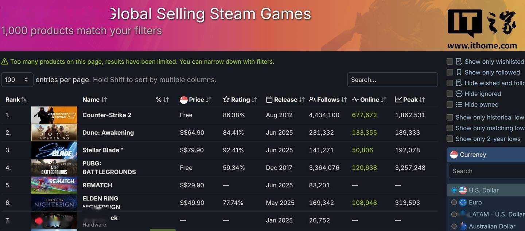
Task: Choose Euro as the currency
Action: [454, 202]
